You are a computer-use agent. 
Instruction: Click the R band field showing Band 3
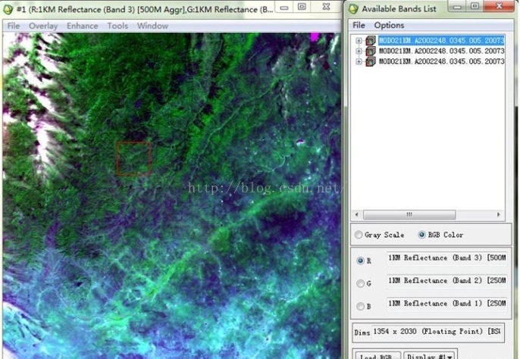[x=446, y=258]
